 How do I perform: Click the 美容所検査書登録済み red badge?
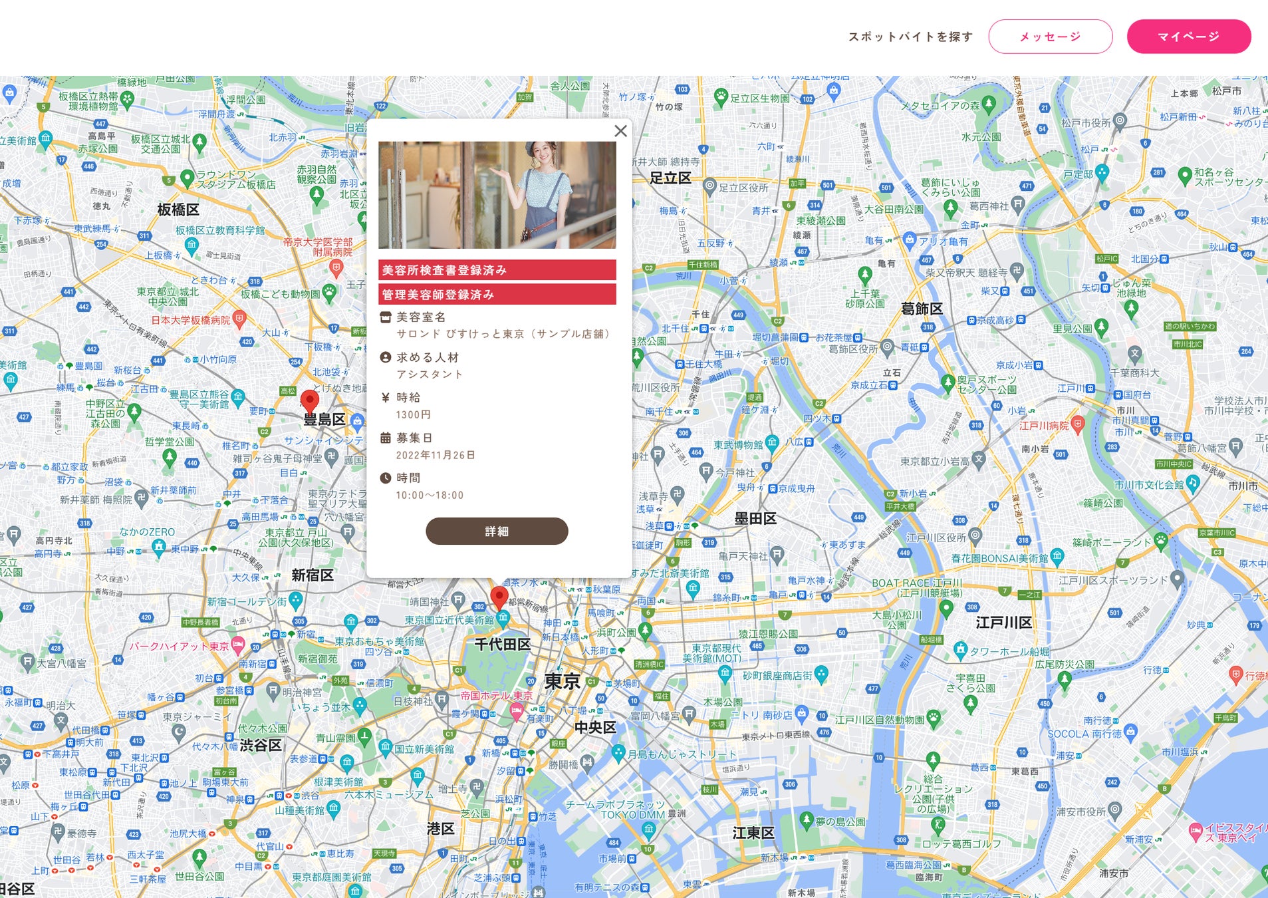(497, 270)
